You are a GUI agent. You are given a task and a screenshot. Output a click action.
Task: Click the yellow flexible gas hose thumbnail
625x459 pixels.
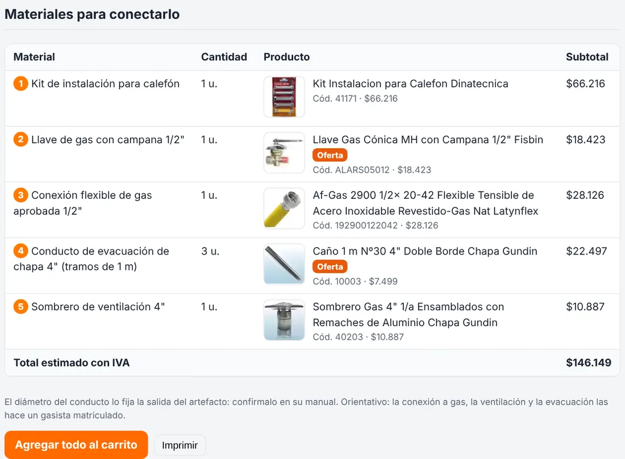click(x=284, y=208)
